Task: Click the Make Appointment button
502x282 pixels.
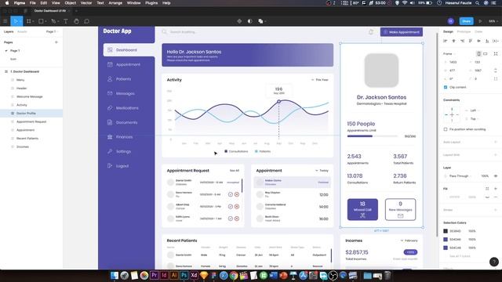Action: [x=402, y=32]
